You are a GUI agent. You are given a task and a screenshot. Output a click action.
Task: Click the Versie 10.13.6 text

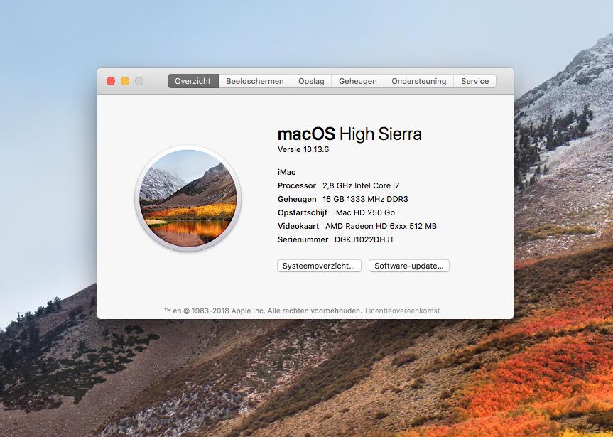coord(303,149)
